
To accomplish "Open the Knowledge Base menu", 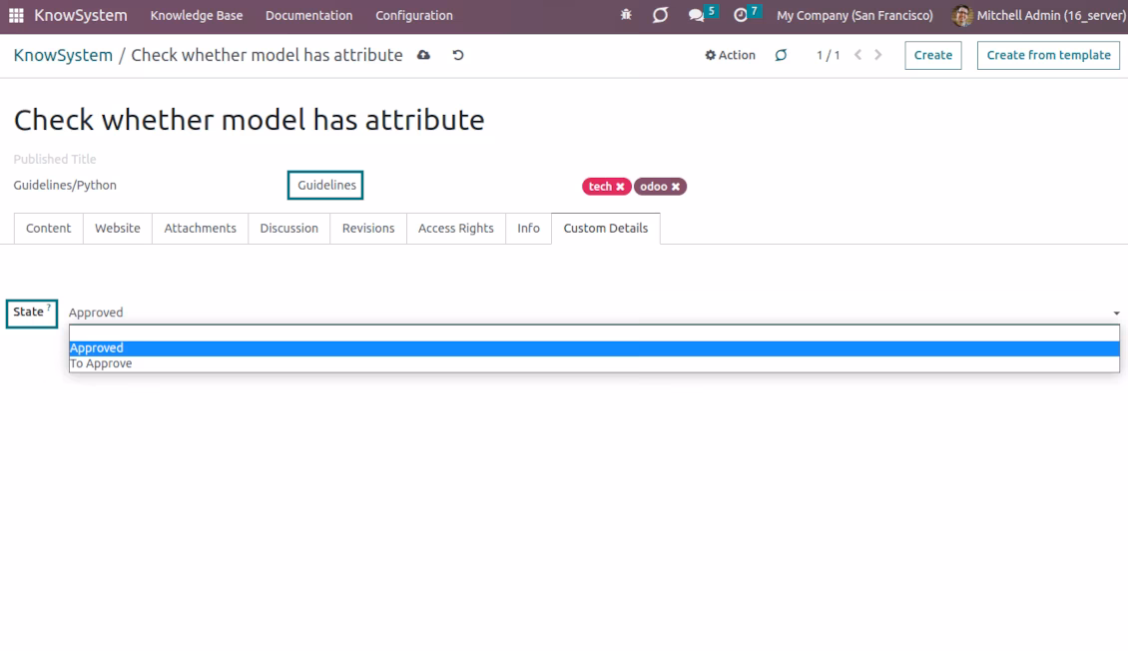I will click(197, 15).
